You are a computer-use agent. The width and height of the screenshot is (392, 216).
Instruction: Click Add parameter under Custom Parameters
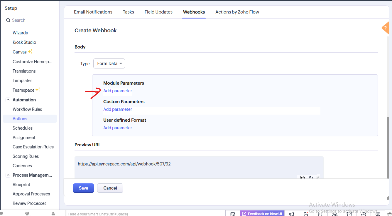118,109
